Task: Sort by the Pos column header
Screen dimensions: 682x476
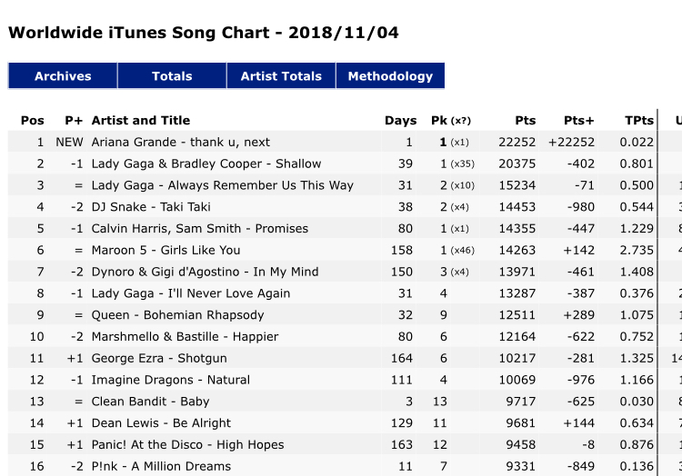Action: tap(32, 120)
